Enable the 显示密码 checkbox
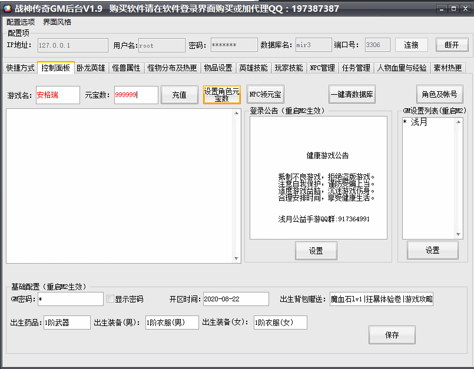Screen dimensions: 474x369 click(110, 298)
